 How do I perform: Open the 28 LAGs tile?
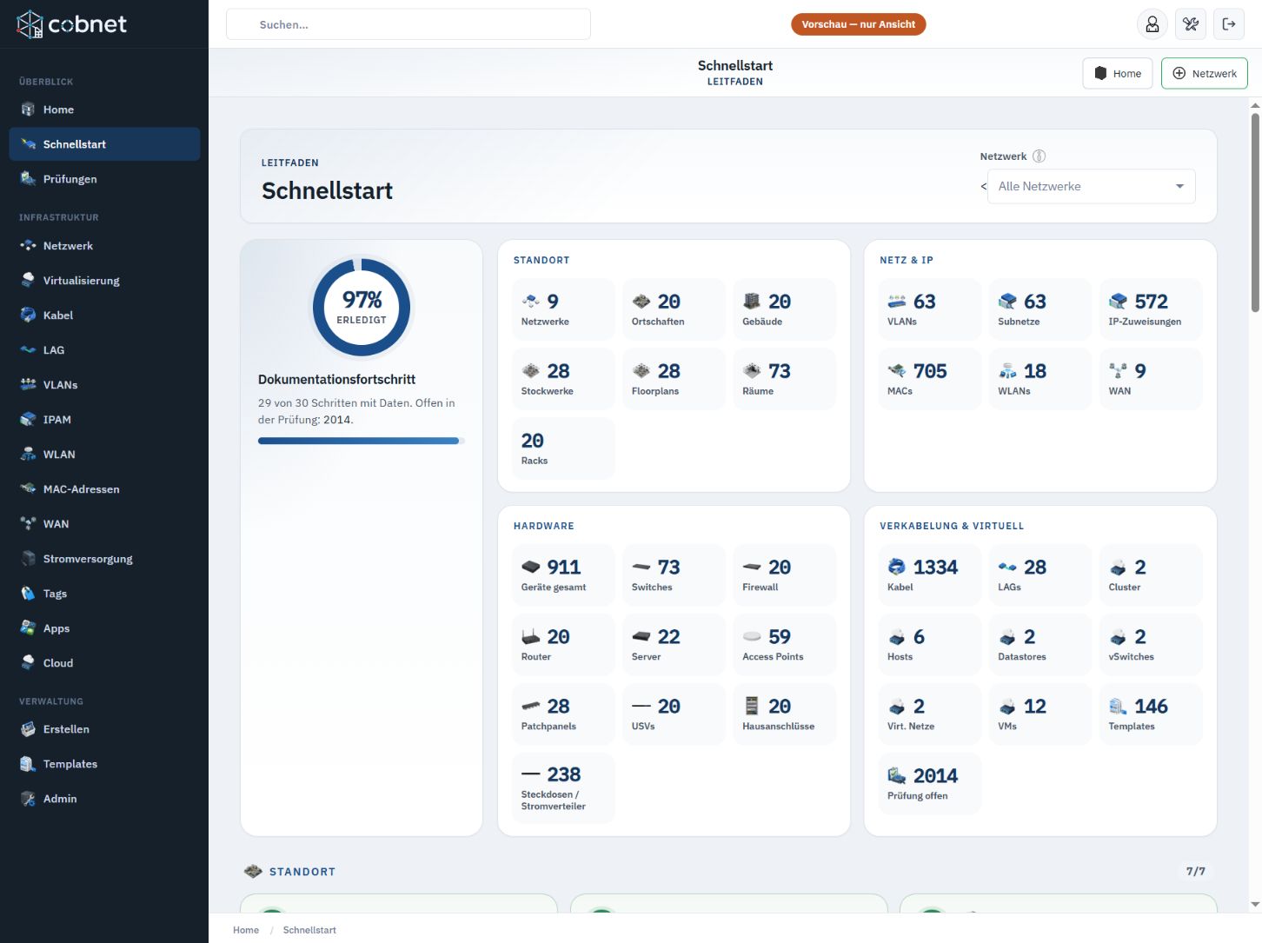[1040, 575]
